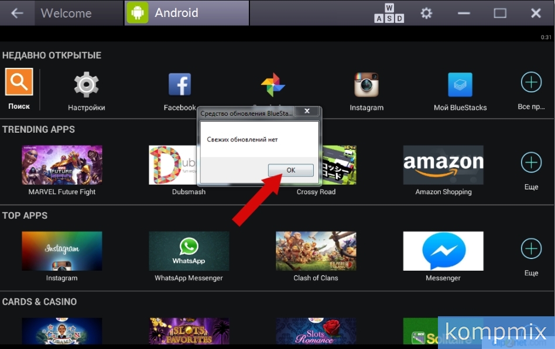Switch to the Welcome tab
The height and width of the screenshot is (349, 555).
pyautogui.click(x=66, y=13)
